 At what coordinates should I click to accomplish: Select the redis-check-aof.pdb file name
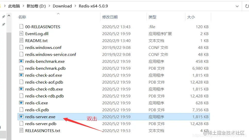(44, 82)
